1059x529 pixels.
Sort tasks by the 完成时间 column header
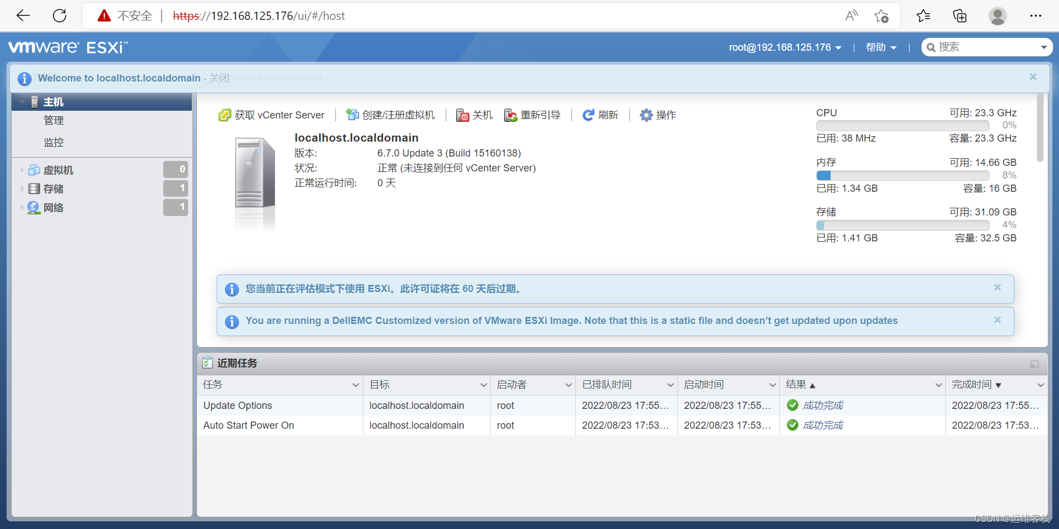point(973,385)
